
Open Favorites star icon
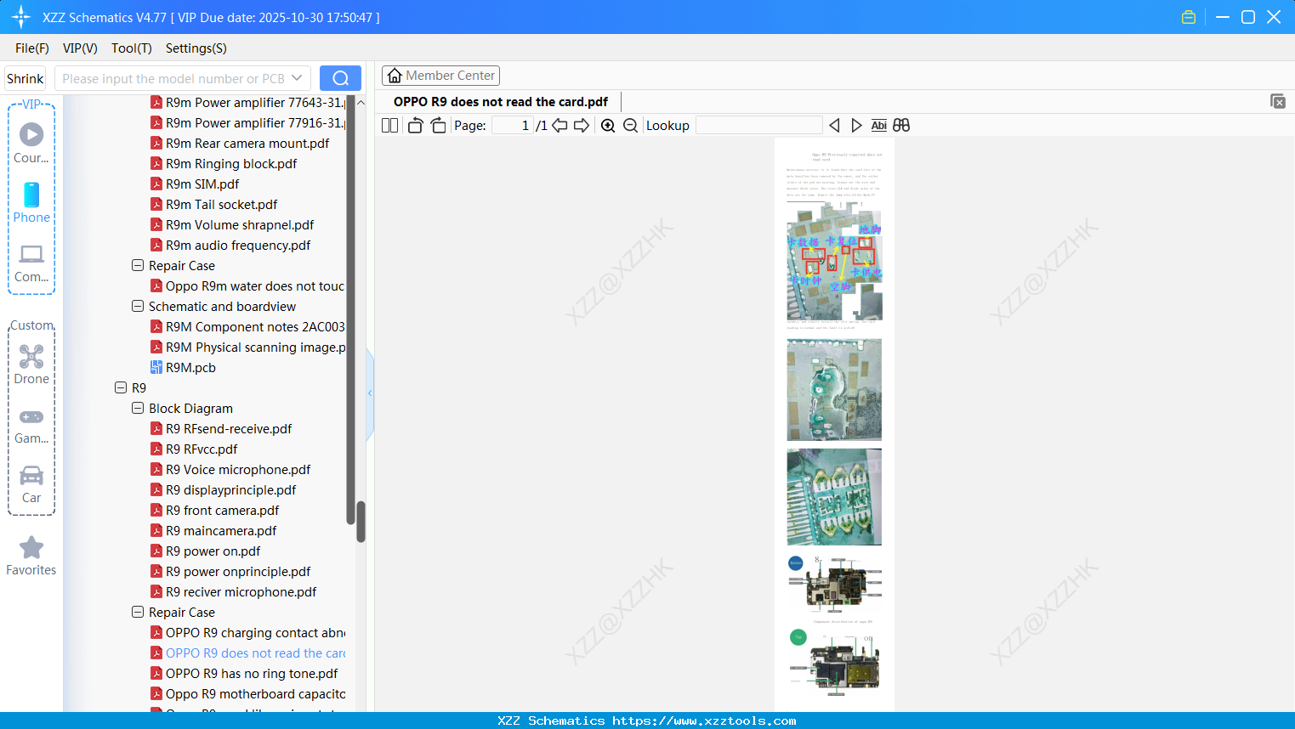pos(31,556)
